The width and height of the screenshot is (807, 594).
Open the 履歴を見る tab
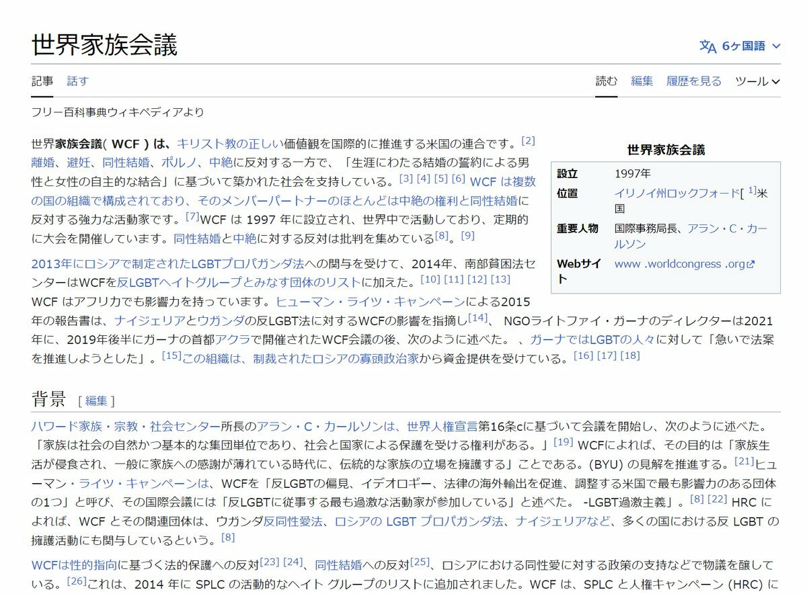694,81
